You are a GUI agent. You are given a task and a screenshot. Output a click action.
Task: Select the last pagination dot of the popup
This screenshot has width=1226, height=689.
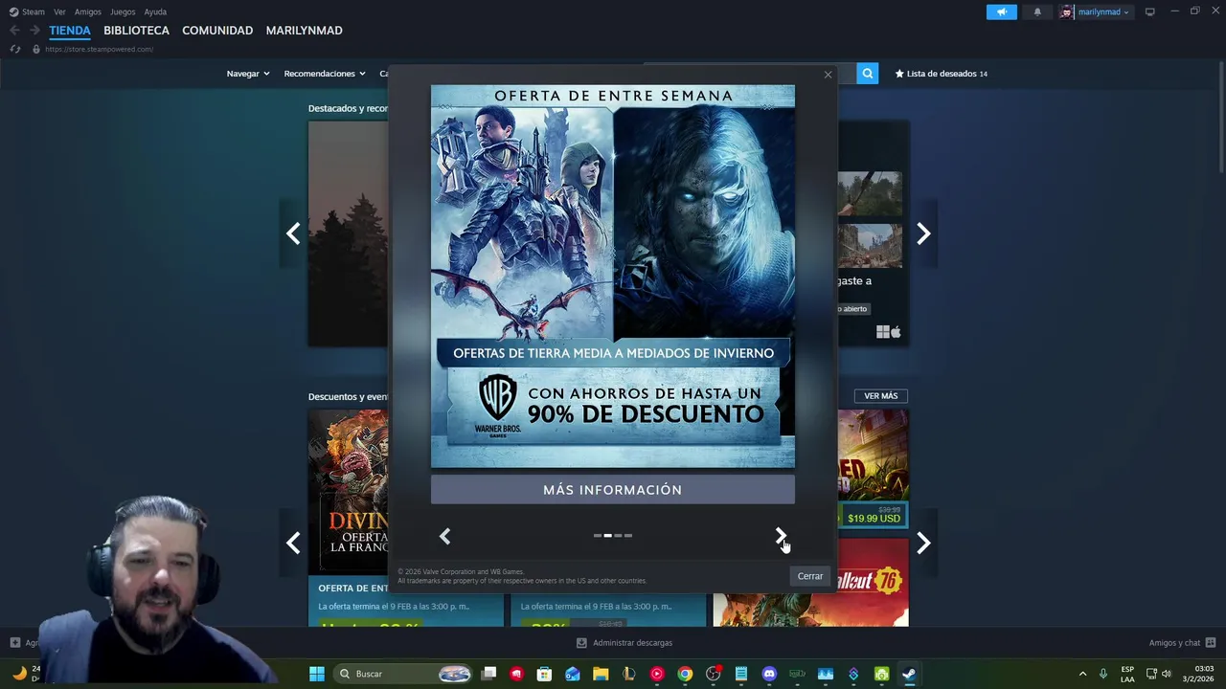(628, 536)
